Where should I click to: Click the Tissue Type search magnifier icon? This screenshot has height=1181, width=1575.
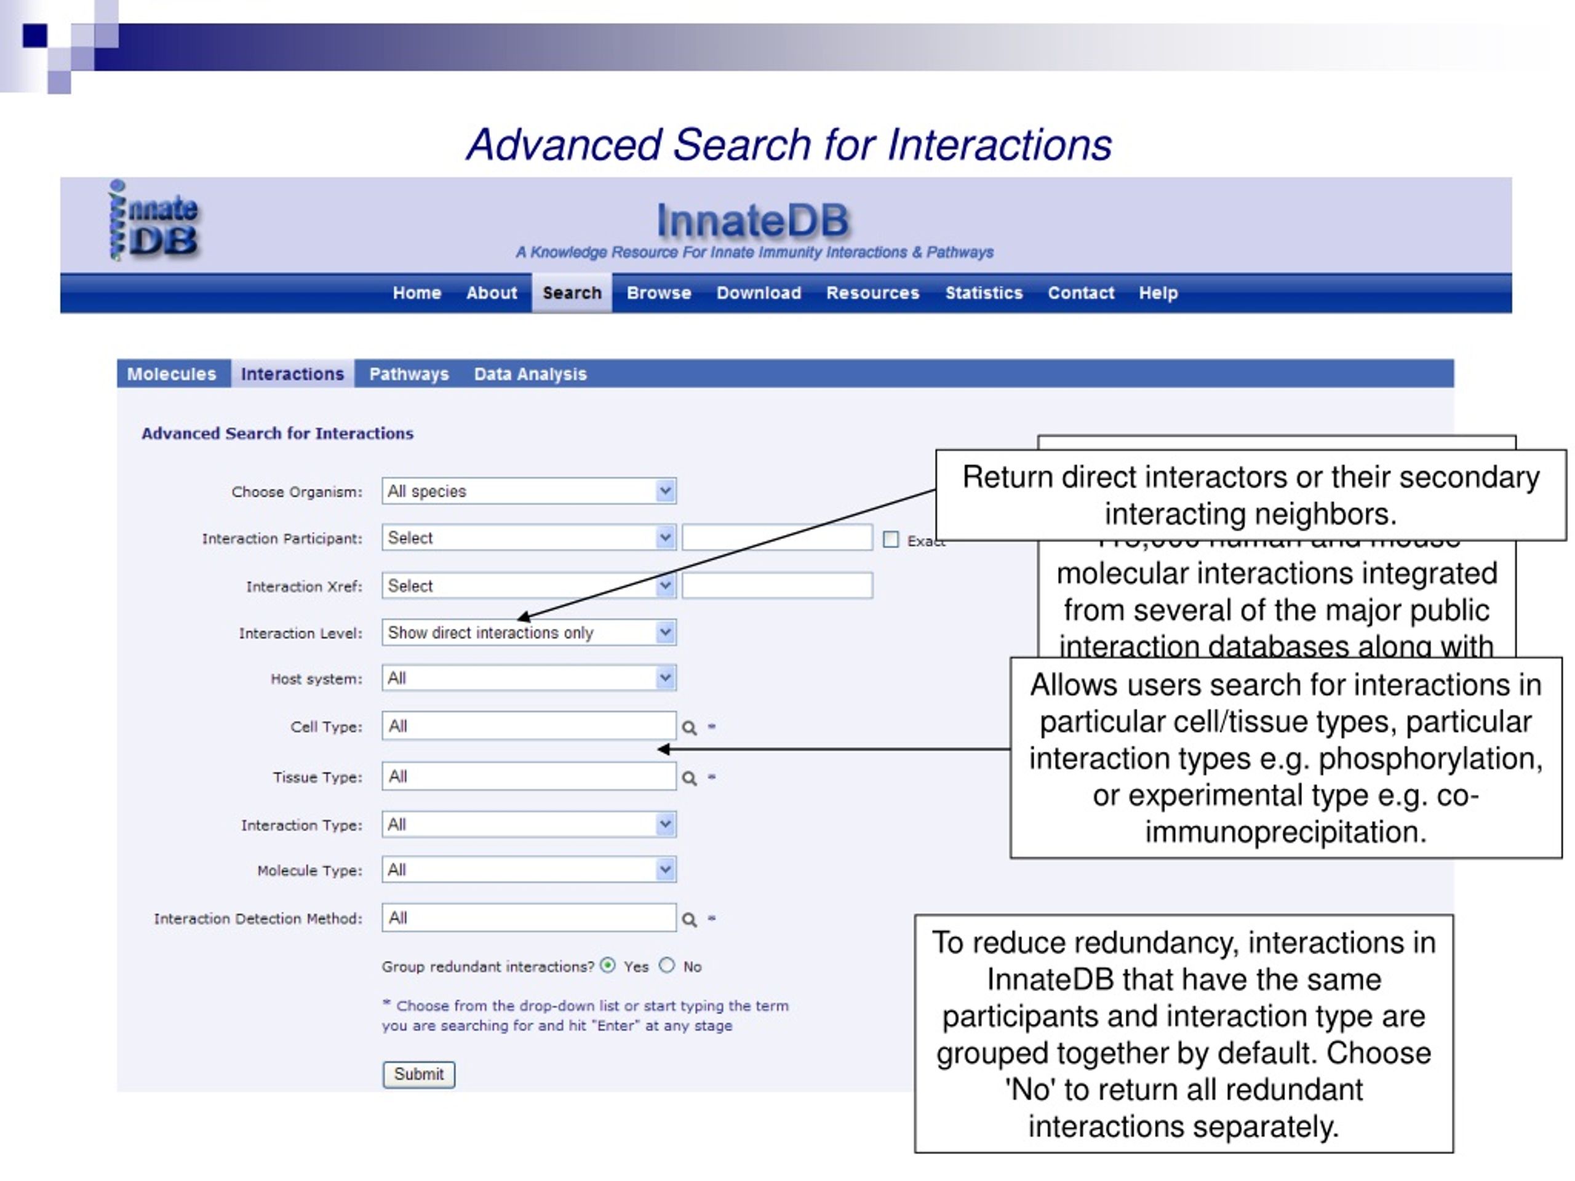click(689, 778)
